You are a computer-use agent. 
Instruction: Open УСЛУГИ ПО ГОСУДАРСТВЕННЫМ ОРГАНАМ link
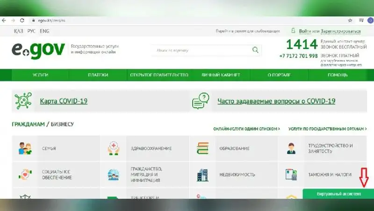click(328, 129)
